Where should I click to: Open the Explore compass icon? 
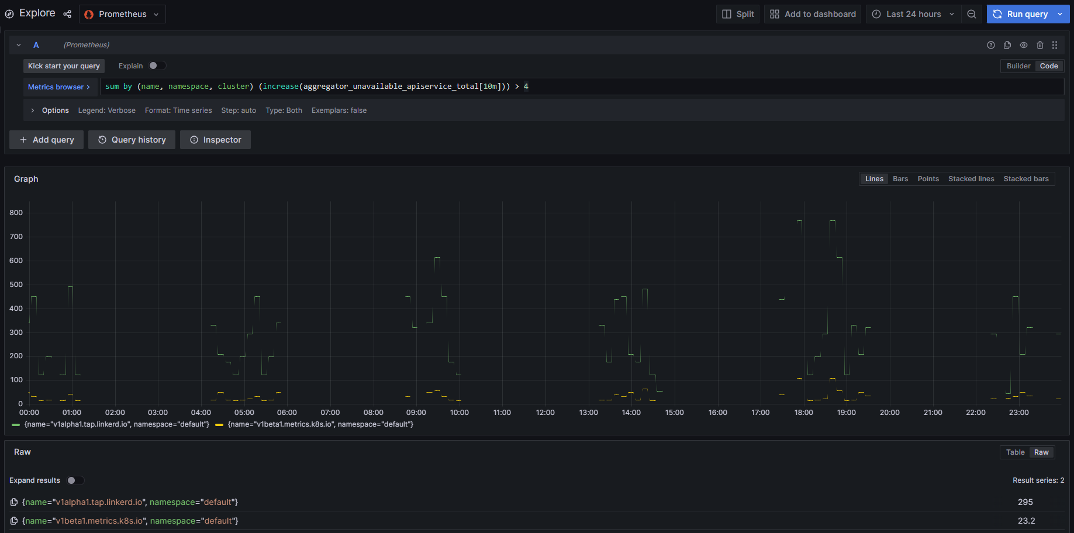pyautogui.click(x=9, y=13)
